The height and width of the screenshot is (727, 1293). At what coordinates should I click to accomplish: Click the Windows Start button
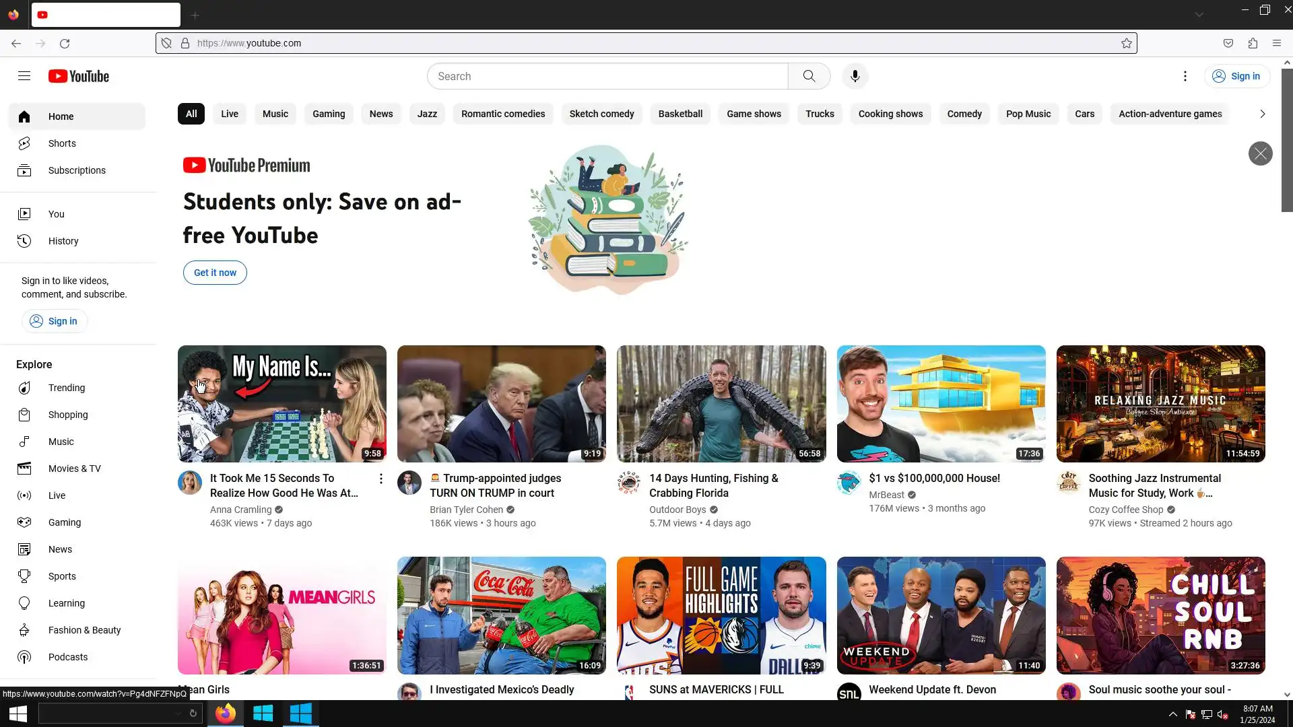18,714
